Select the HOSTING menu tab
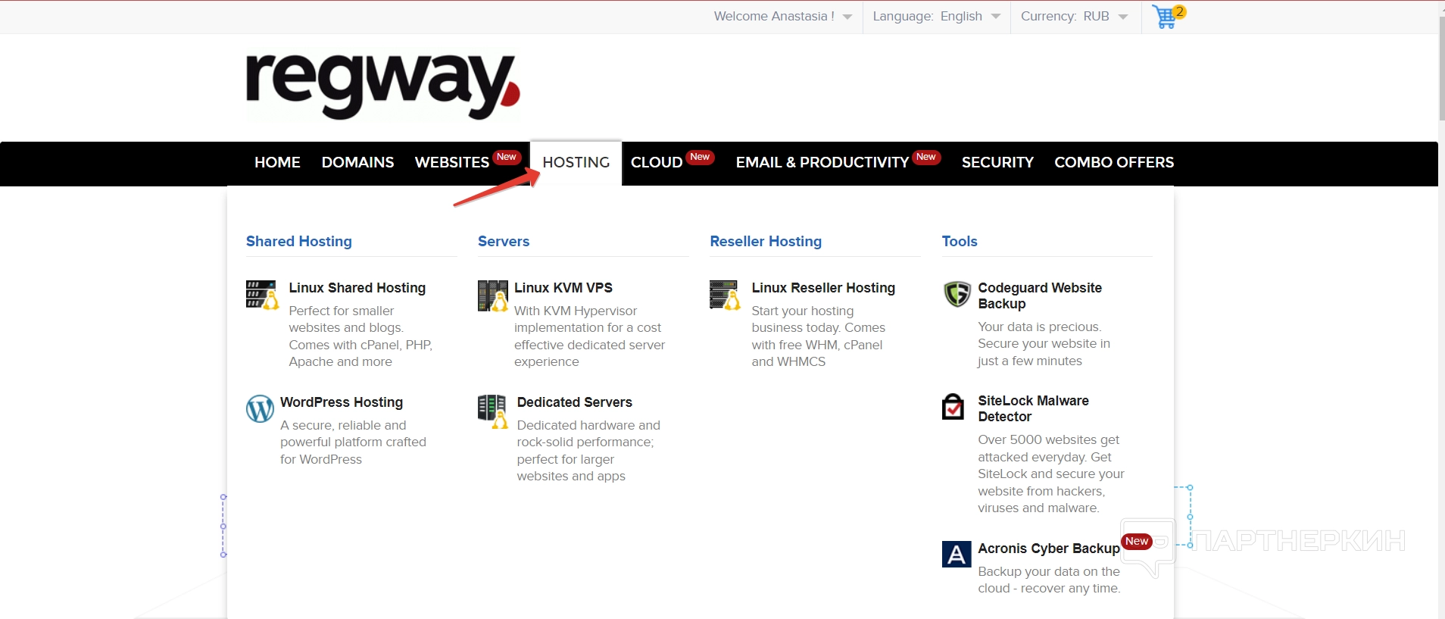 (576, 162)
